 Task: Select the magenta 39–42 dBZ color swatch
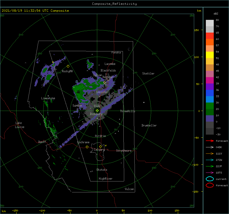click(x=210, y=80)
